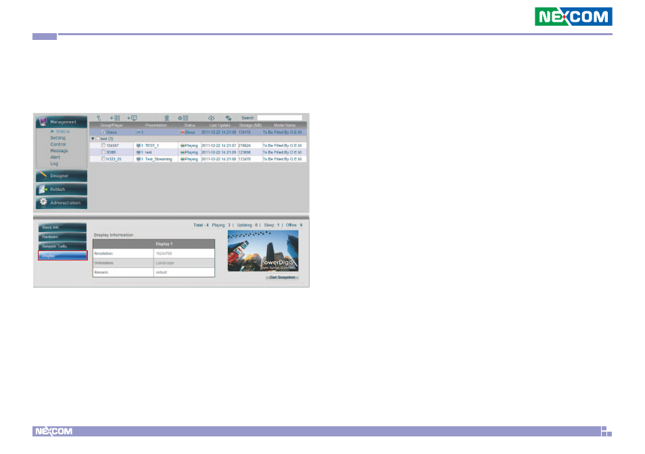Click the add group icon
This screenshot has height=454, width=645.
coord(115,118)
